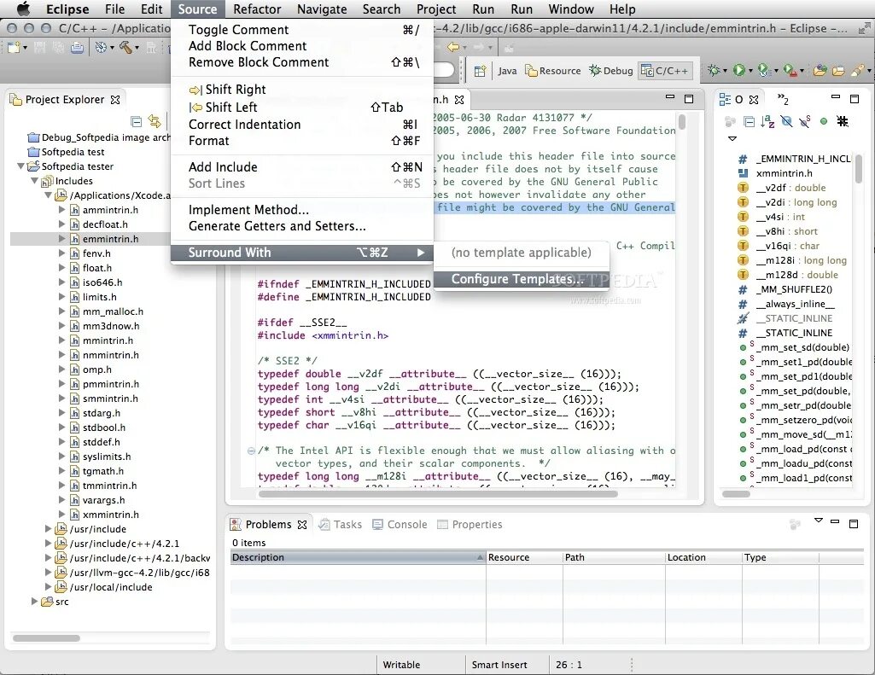875x675 pixels.
Task: Show hidden views list in Outline panel
Action: pos(783,99)
